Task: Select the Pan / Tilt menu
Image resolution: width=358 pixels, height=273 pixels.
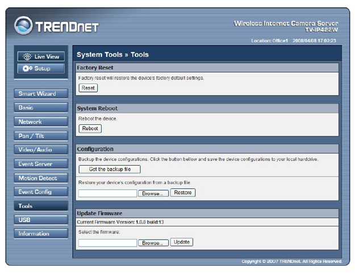Action: (41, 136)
